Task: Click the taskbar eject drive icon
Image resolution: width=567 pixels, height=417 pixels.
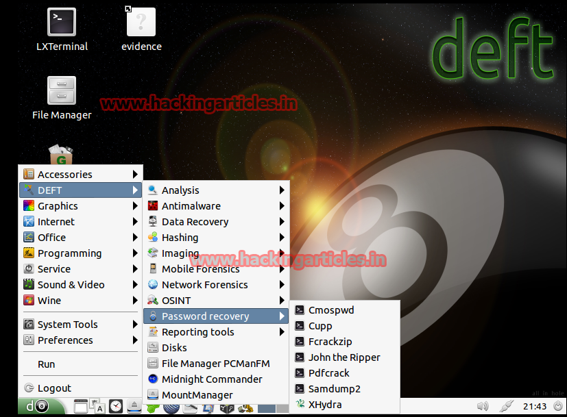Action: pyautogui.click(x=134, y=407)
